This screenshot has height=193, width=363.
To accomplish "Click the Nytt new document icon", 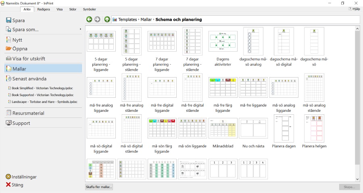I will point(9,40).
